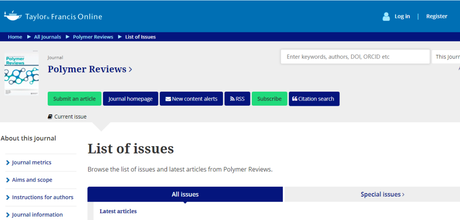The width and height of the screenshot is (460, 220).
Task: Click the Taylor & Francis Online logo
Action: [x=53, y=17]
